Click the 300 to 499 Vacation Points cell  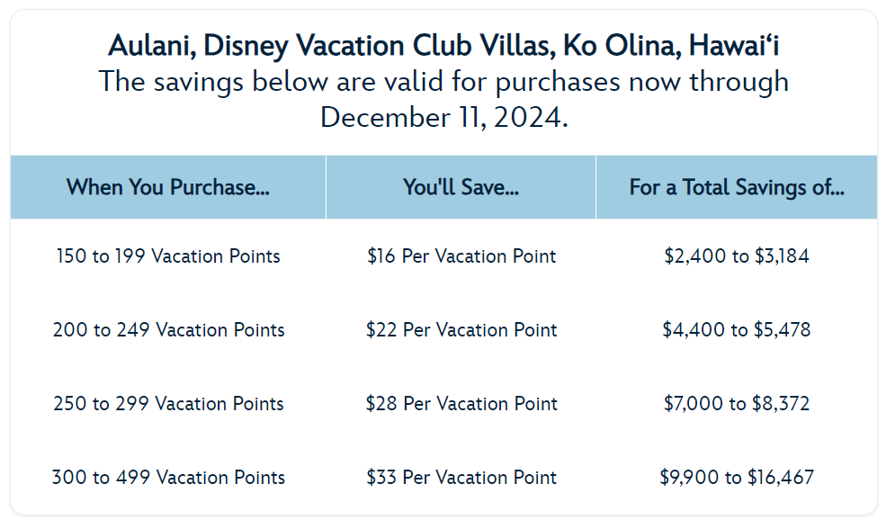[168, 477]
